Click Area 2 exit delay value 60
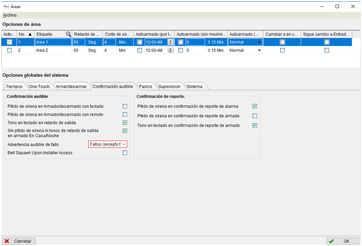Screen dimensions: 362x246 point(79,50)
